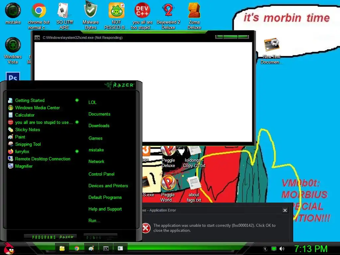Select the 'Peggle World...' desktop icon
The width and height of the screenshot is (340, 255).
pyautogui.click(x=168, y=189)
